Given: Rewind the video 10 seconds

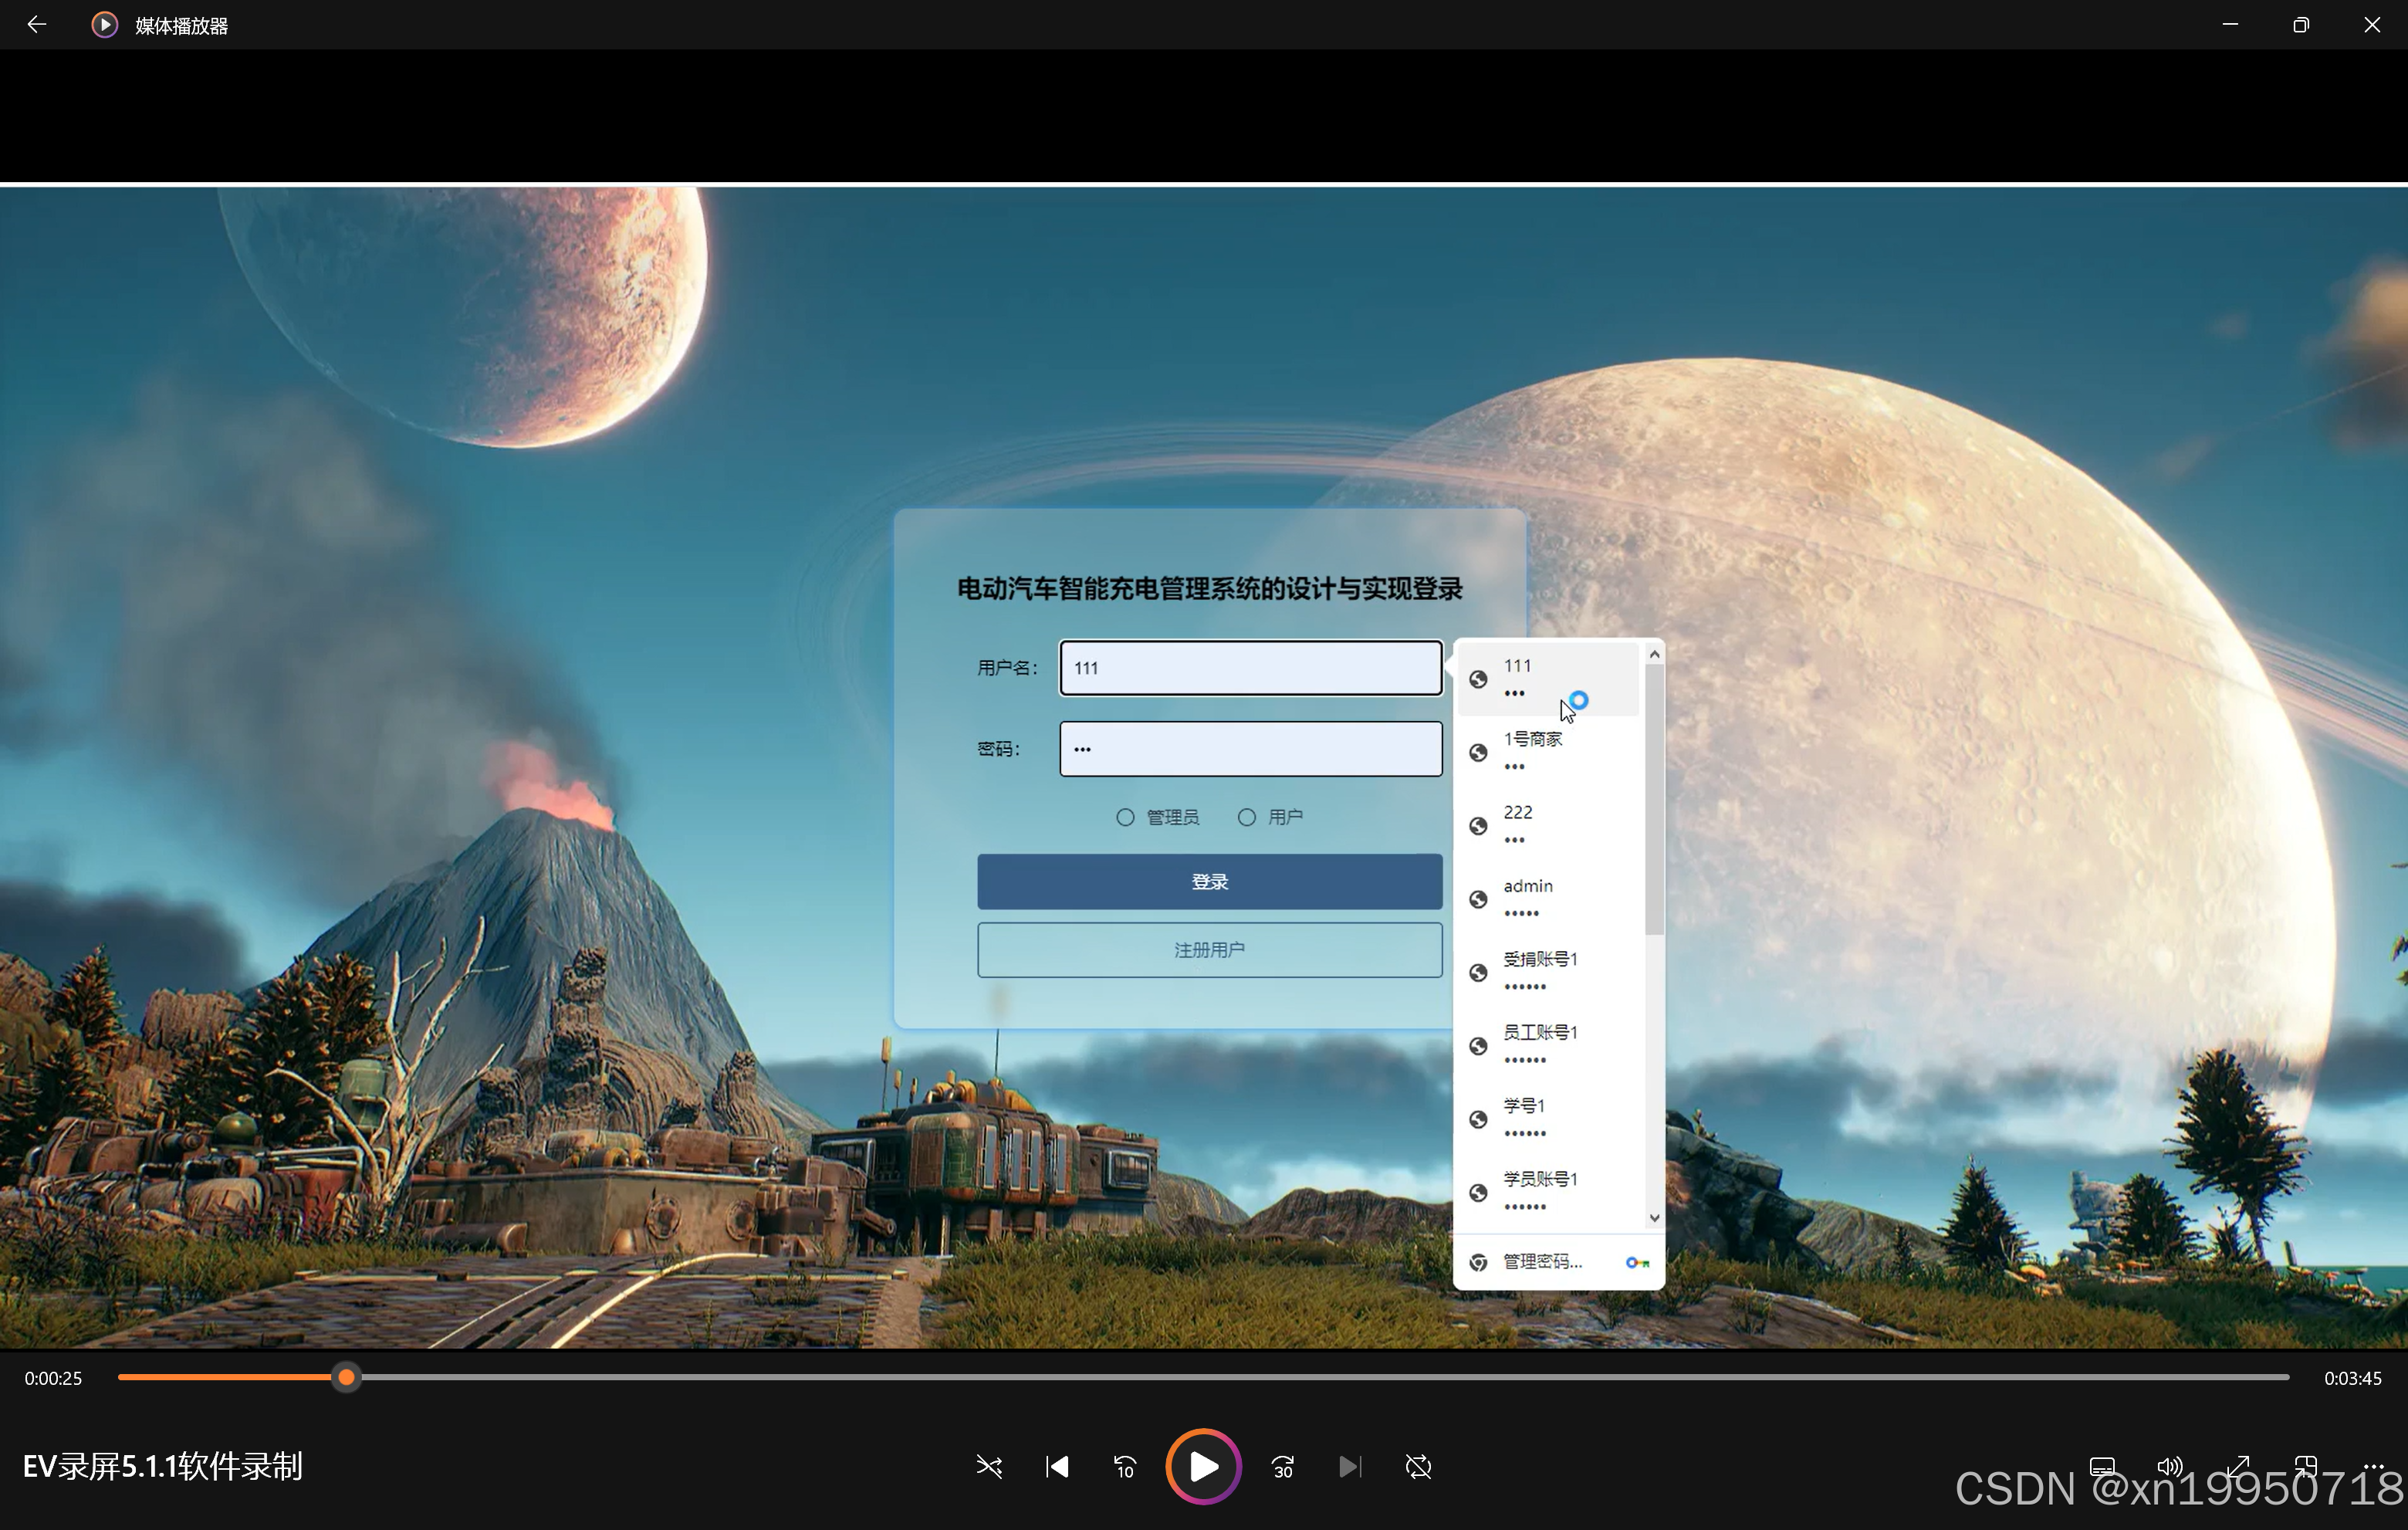Looking at the screenshot, I should click(x=1125, y=1467).
